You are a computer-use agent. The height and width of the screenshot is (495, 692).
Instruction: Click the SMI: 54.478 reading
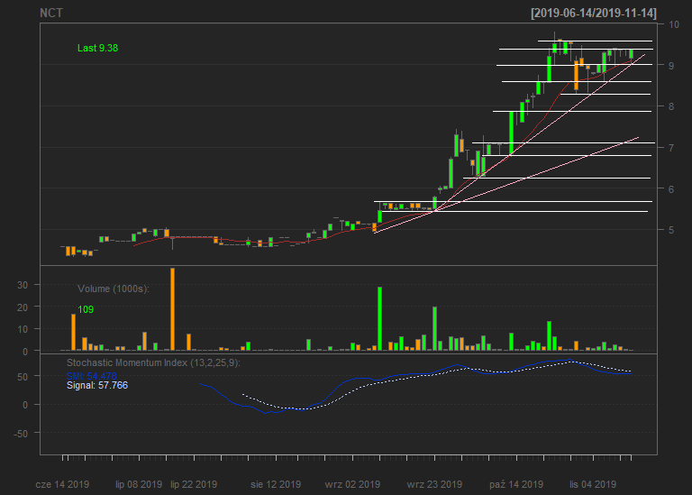coord(91,376)
